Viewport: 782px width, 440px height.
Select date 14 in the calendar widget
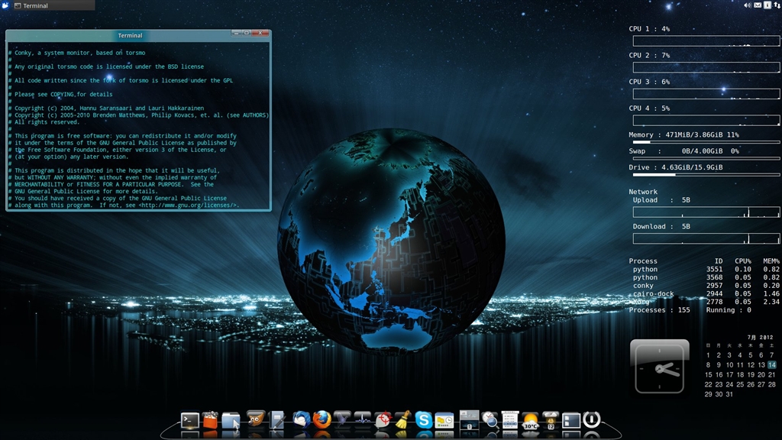point(772,365)
